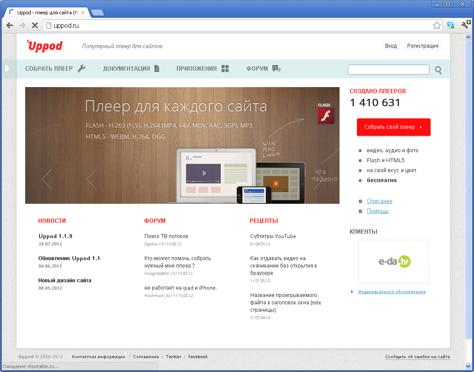Click the browser scrollbar up arrow
Screen dimensions: 474x372
point(468,37)
